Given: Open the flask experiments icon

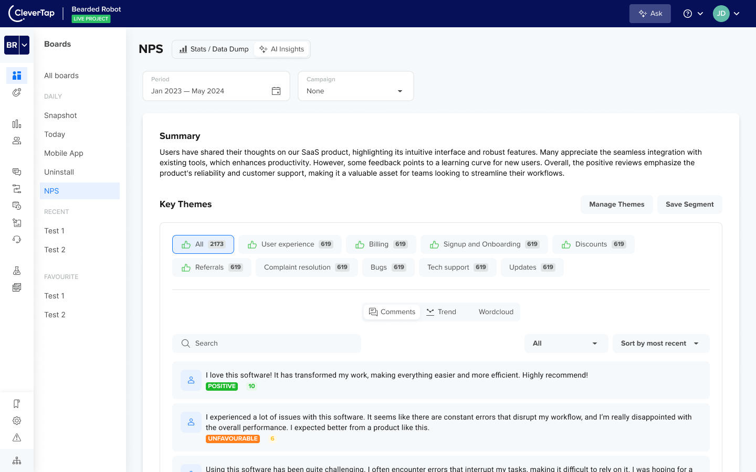Looking at the screenshot, I should [x=17, y=271].
